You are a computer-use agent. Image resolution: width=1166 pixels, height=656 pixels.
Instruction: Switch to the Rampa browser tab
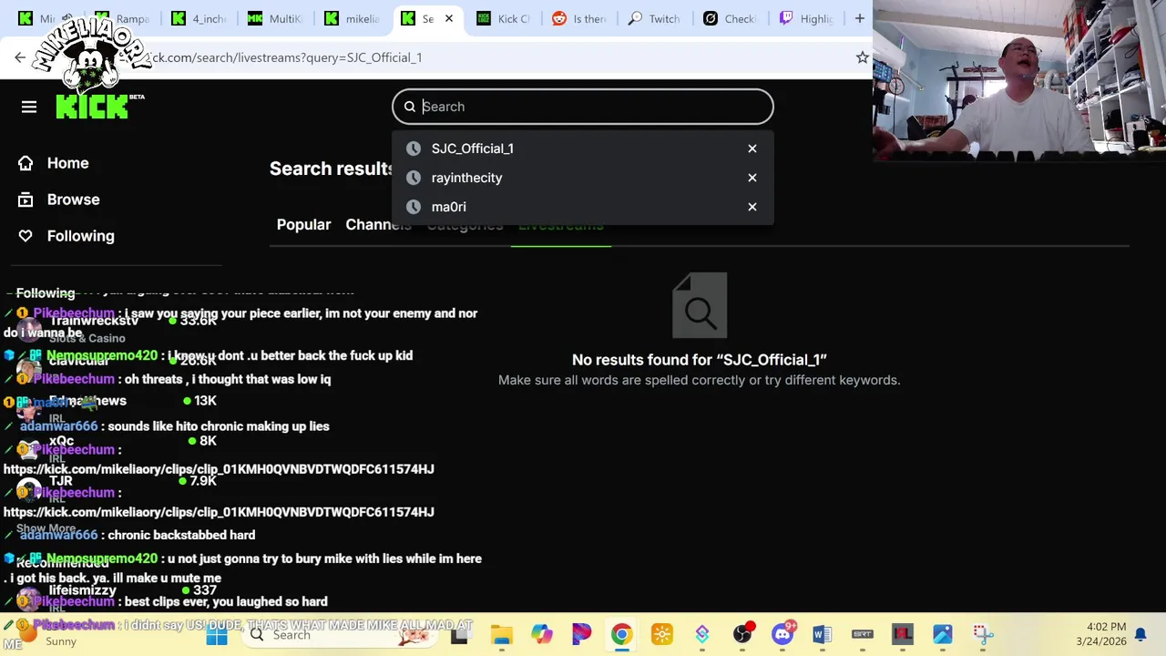coord(122,18)
